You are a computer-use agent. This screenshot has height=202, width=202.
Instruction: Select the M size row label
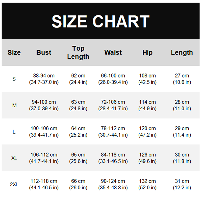tap(14, 105)
